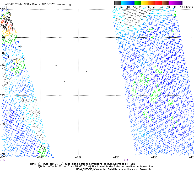This screenshot has height=171, width=194.
Task: Click the blue 10-15 knots legend swatch
Action: pos(131,3)
